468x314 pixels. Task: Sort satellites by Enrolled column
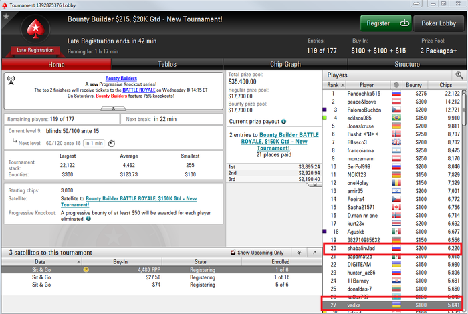[281, 261]
